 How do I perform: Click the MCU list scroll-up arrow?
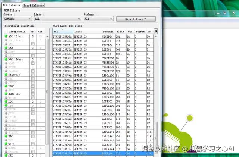click(x=156, y=36)
